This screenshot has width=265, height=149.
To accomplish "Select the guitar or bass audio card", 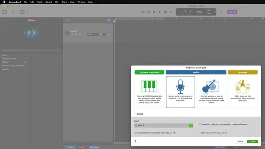I will tap(212, 92).
